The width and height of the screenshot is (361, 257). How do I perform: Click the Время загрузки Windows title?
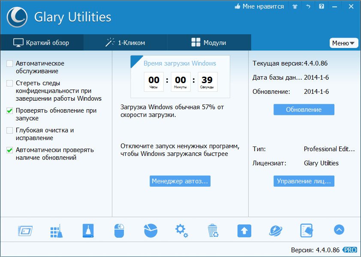[x=180, y=63]
